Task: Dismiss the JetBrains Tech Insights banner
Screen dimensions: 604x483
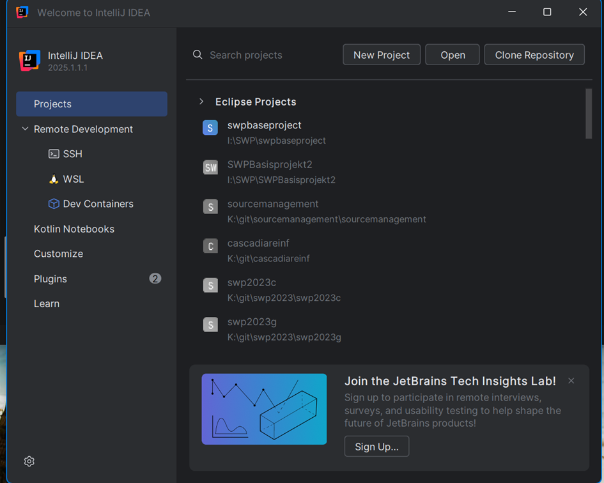Action: click(571, 381)
